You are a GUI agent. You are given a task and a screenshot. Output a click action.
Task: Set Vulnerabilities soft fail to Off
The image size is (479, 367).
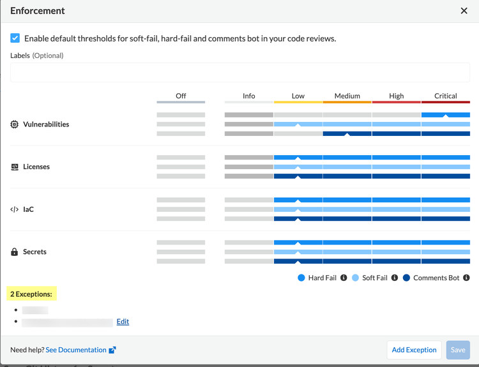coord(181,124)
